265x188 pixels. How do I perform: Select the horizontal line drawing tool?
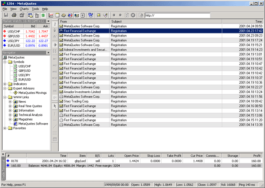55,120
